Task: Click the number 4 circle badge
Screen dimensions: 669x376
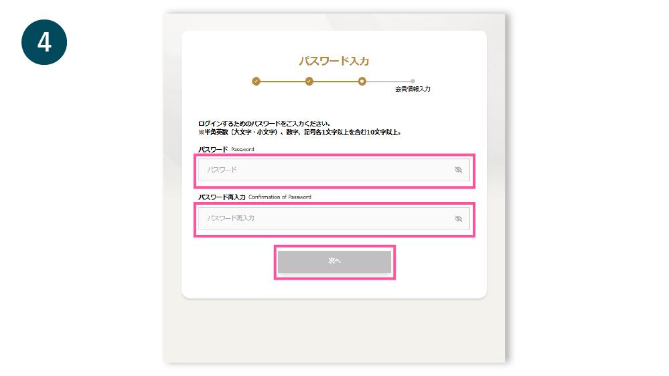Action: (44, 42)
